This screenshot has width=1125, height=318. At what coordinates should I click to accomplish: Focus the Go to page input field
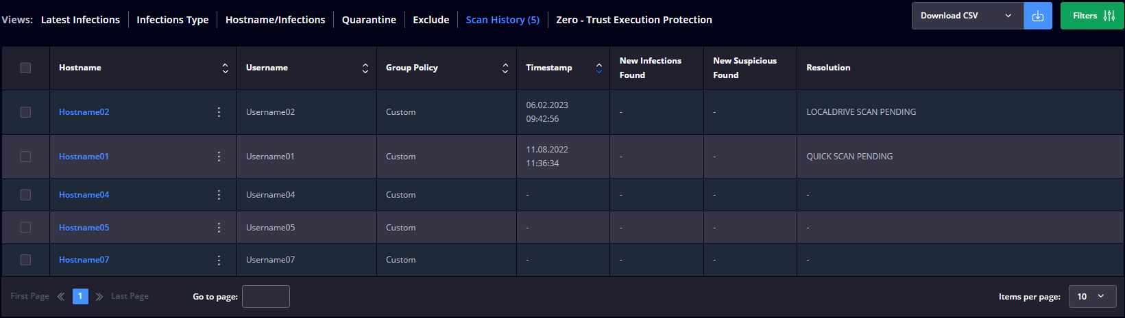(266, 296)
